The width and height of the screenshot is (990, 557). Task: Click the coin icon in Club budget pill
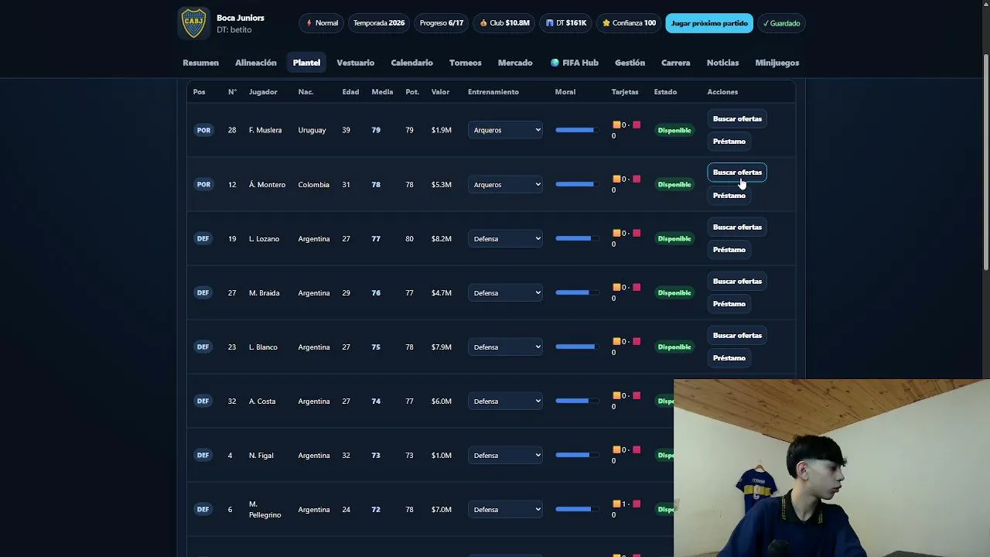coord(483,23)
